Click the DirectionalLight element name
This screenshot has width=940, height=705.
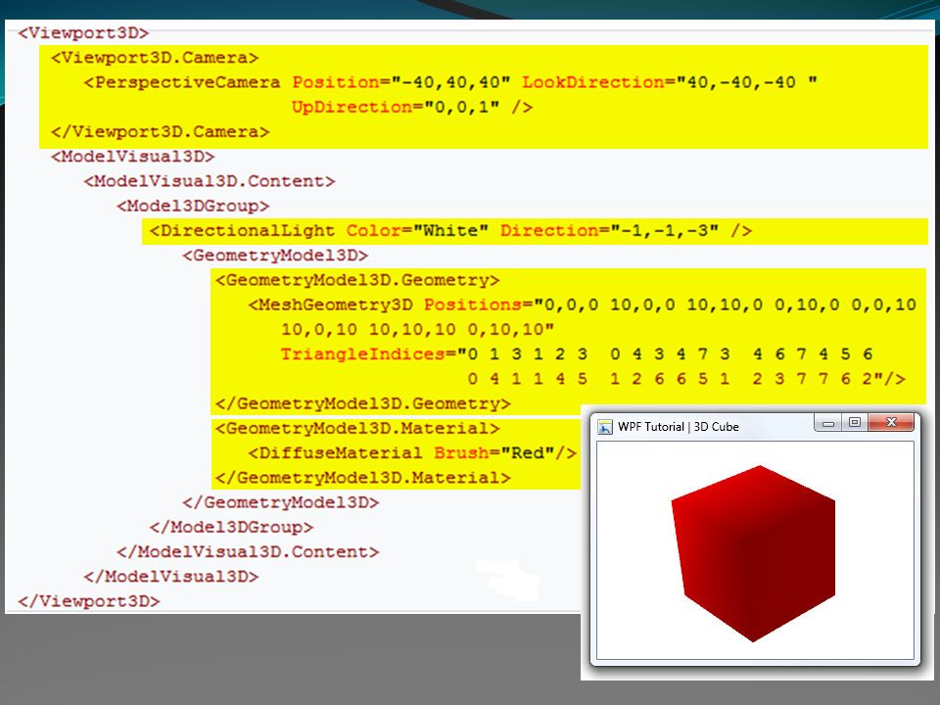click(248, 231)
